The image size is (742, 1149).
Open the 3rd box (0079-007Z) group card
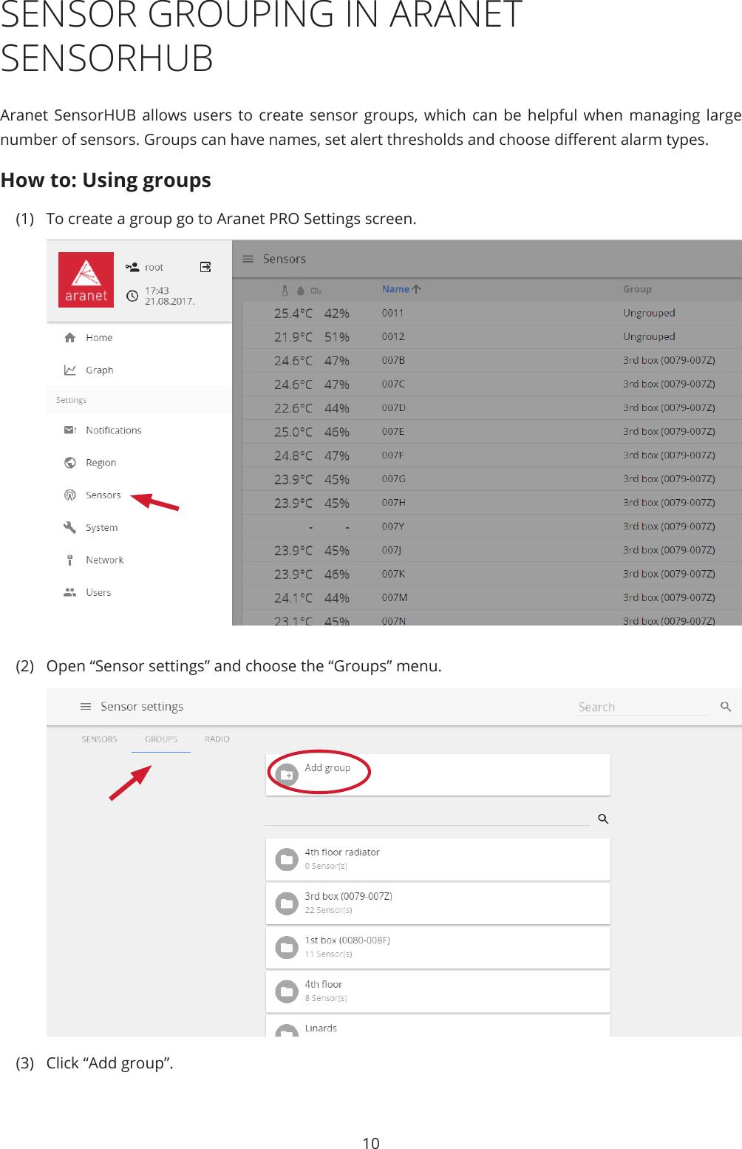coord(438,903)
